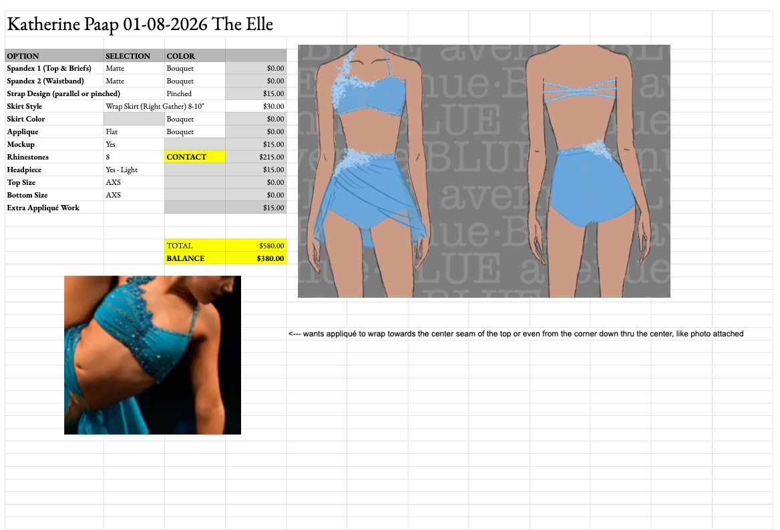
Task: Click the BALANCE label cell
Action: pos(194,258)
